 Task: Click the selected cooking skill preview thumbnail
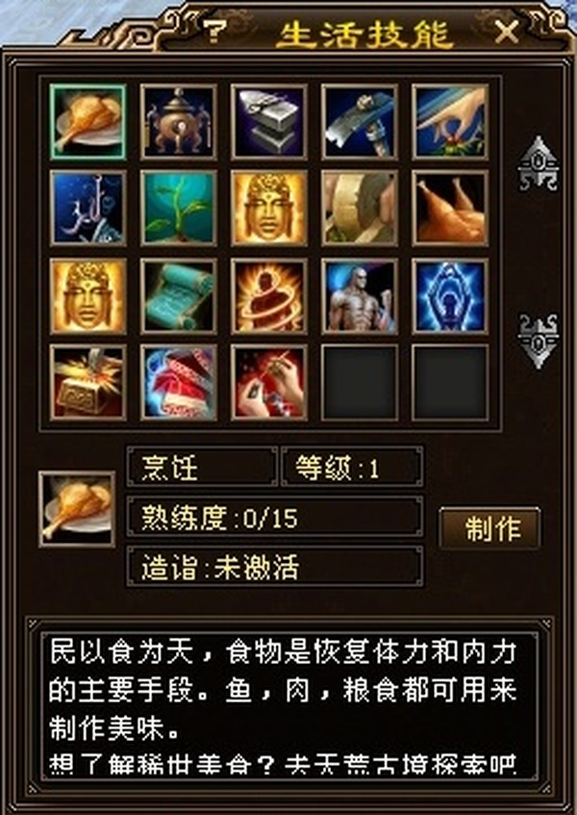tap(77, 509)
